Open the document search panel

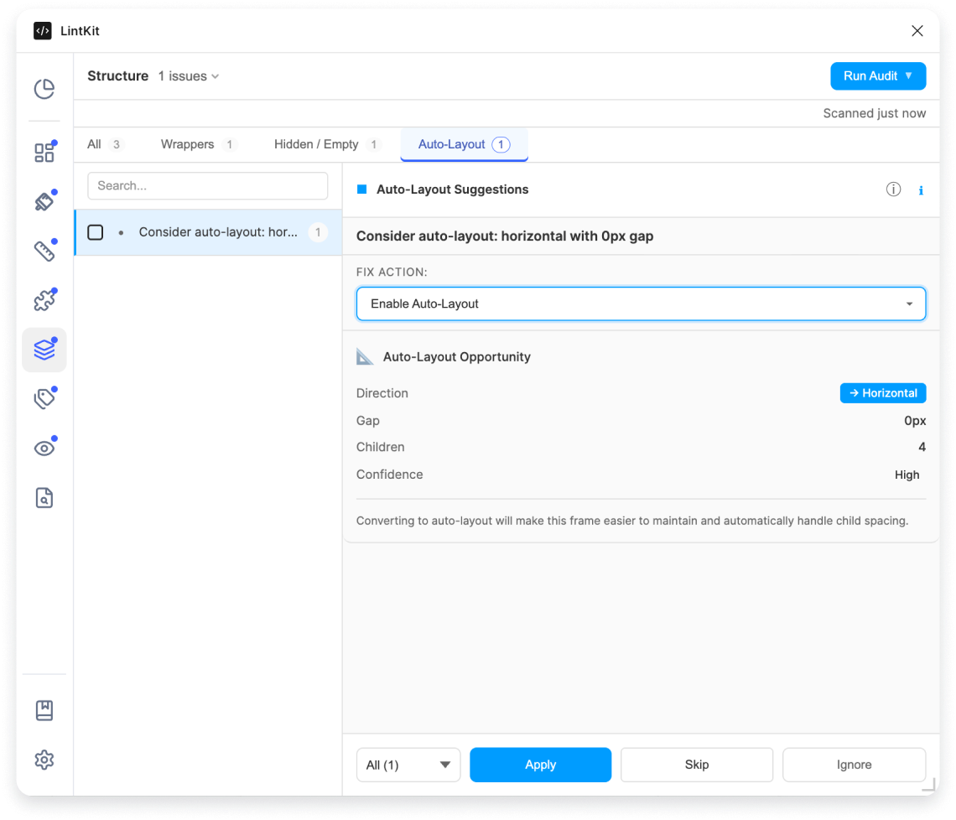[x=44, y=497]
